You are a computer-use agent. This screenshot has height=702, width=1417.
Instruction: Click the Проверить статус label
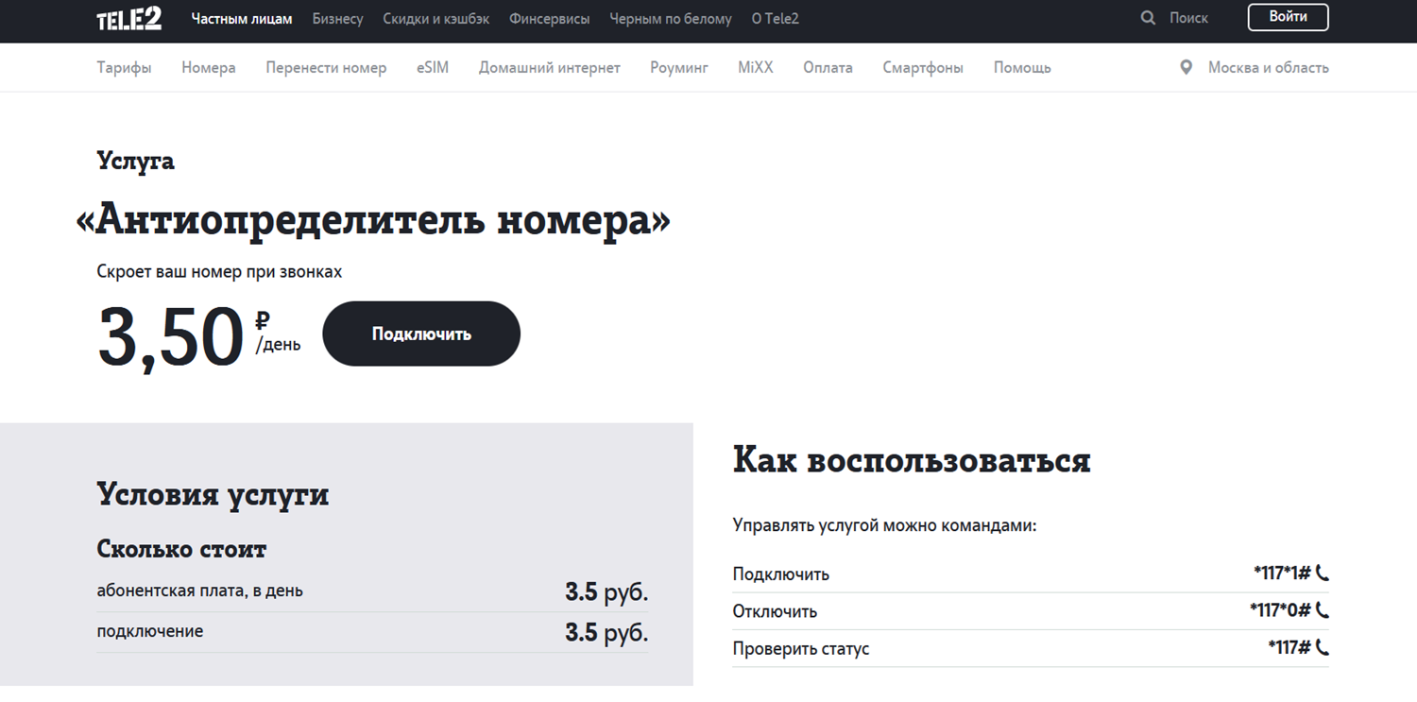(801, 649)
